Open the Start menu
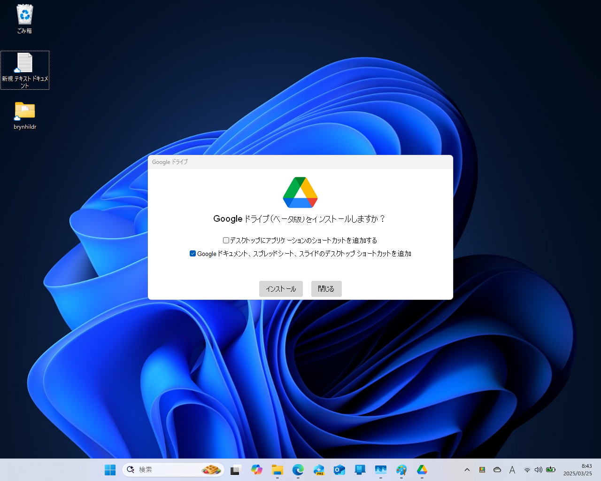Viewport: 601px width, 481px height. coord(110,469)
